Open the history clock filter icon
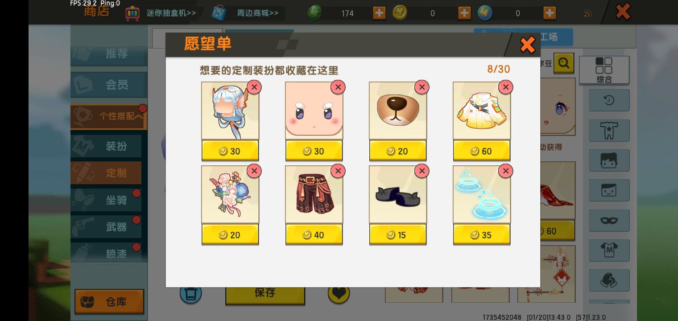This screenshot has width=678, height=321. pos(609,100)
